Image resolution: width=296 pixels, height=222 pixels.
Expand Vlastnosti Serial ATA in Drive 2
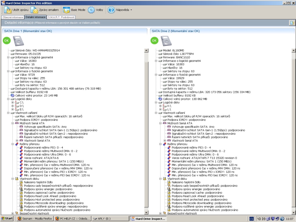pyautogui.click(x=164, y=140)
